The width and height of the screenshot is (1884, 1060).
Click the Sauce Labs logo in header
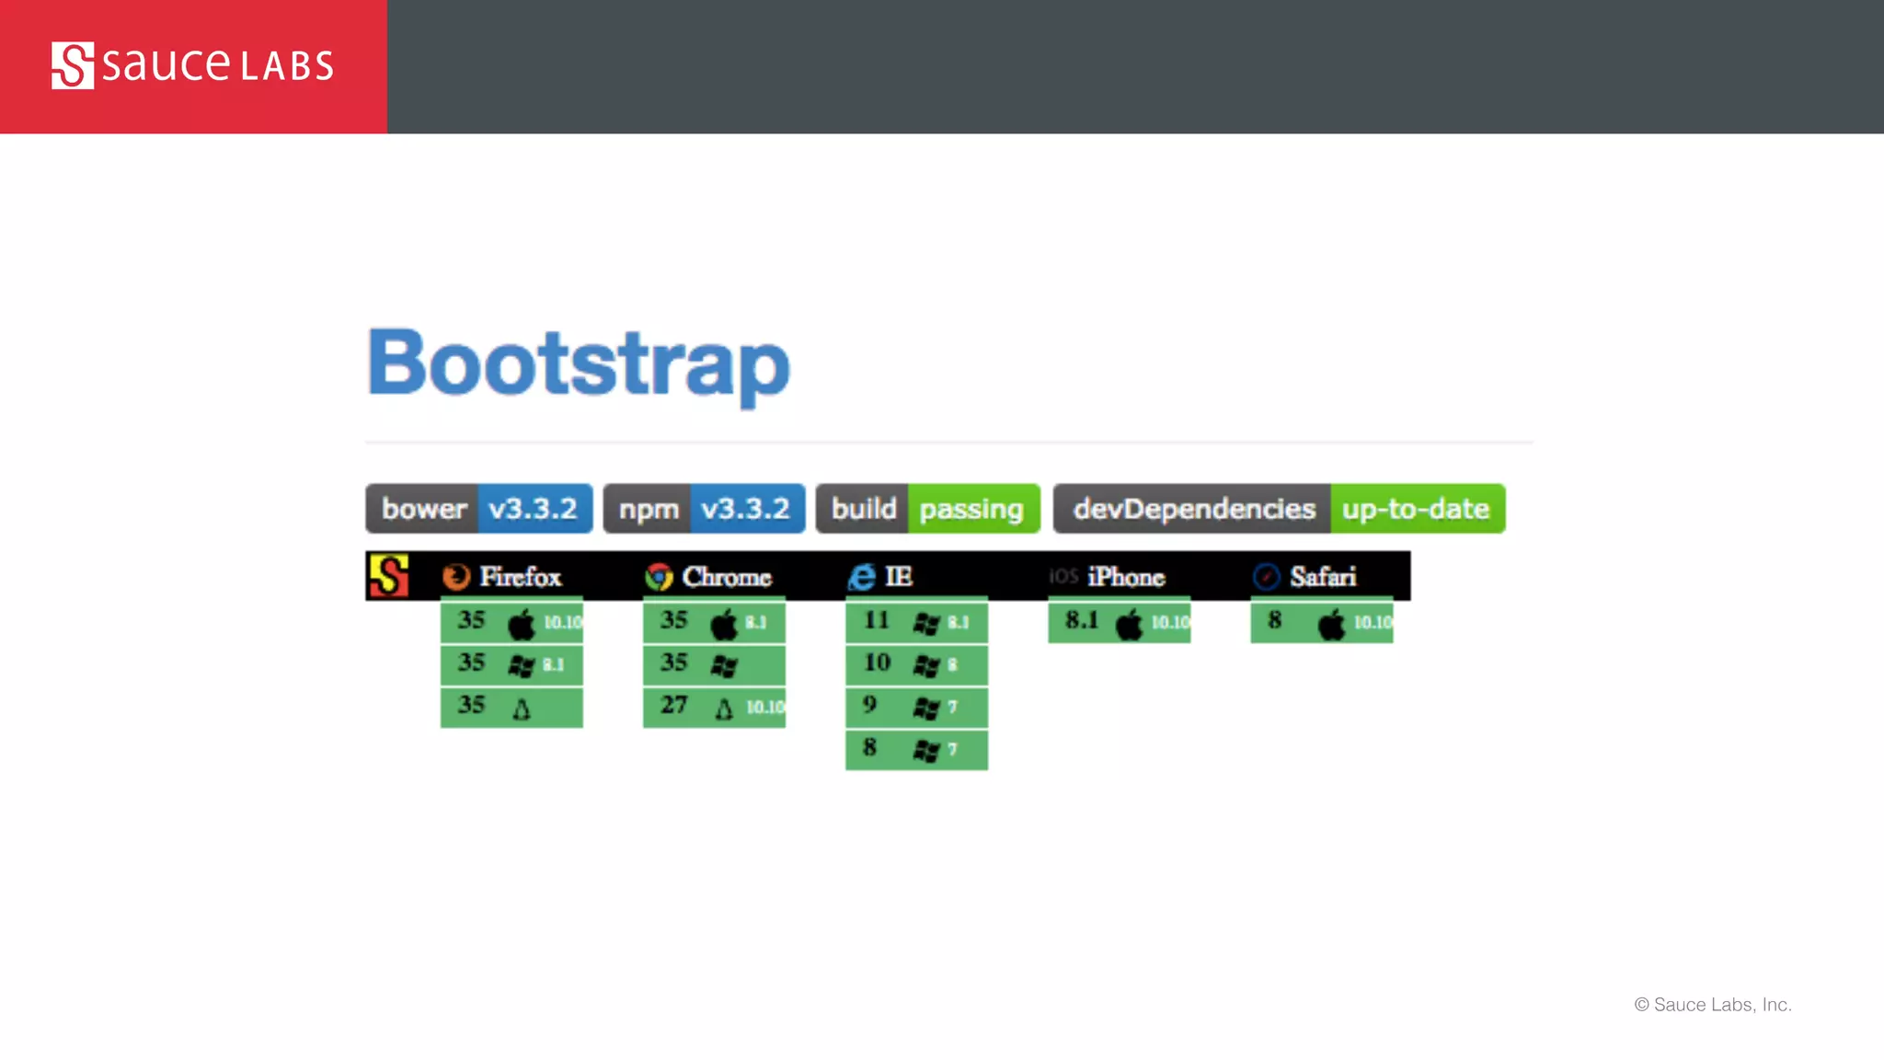(192, 65)
